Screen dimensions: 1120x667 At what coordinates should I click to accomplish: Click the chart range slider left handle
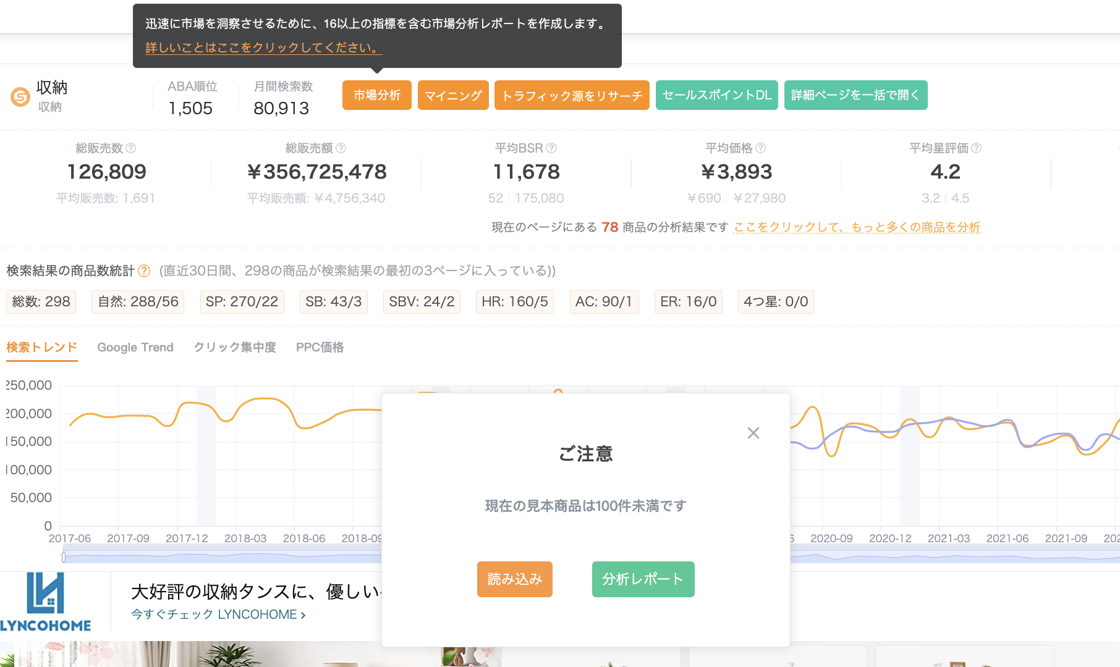tap(64, 557)
